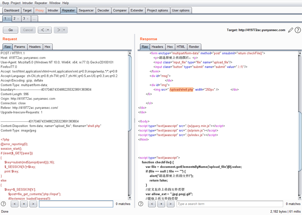The image size is (302, 215).
Task: Switch to the Intruder tool tab
Action: tap(53, 10)
